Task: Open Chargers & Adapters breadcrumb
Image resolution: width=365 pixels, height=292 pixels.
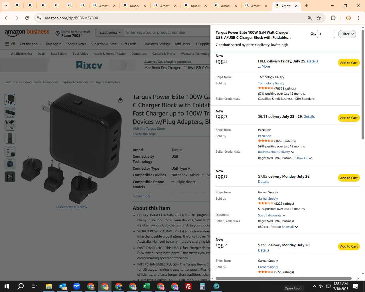Action: pyautogui.click(x=106, y=82)
